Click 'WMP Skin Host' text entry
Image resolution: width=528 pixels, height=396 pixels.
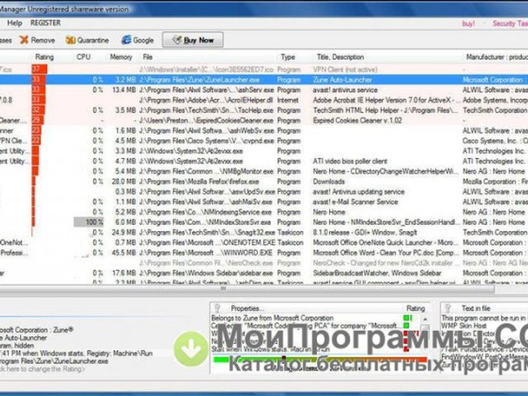(x=464, y=326)
